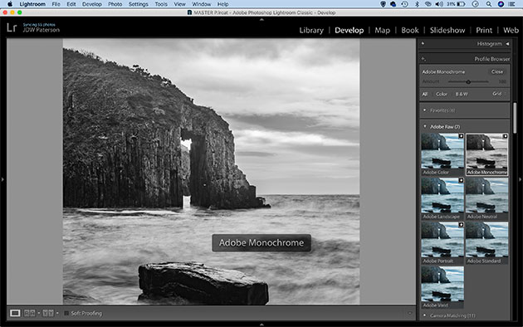Expand the Camera Matching profile group
This screenshot has height=327, width=523.
point(424,315)
